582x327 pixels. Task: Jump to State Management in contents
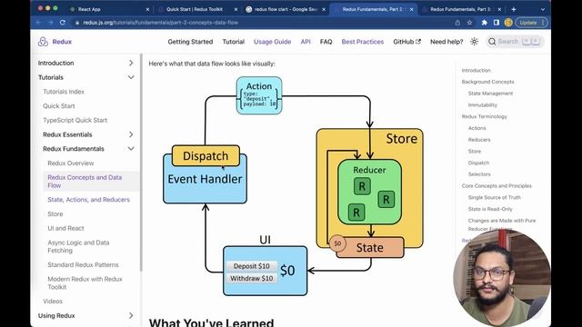pyautogui.click(x=490, y=94)
